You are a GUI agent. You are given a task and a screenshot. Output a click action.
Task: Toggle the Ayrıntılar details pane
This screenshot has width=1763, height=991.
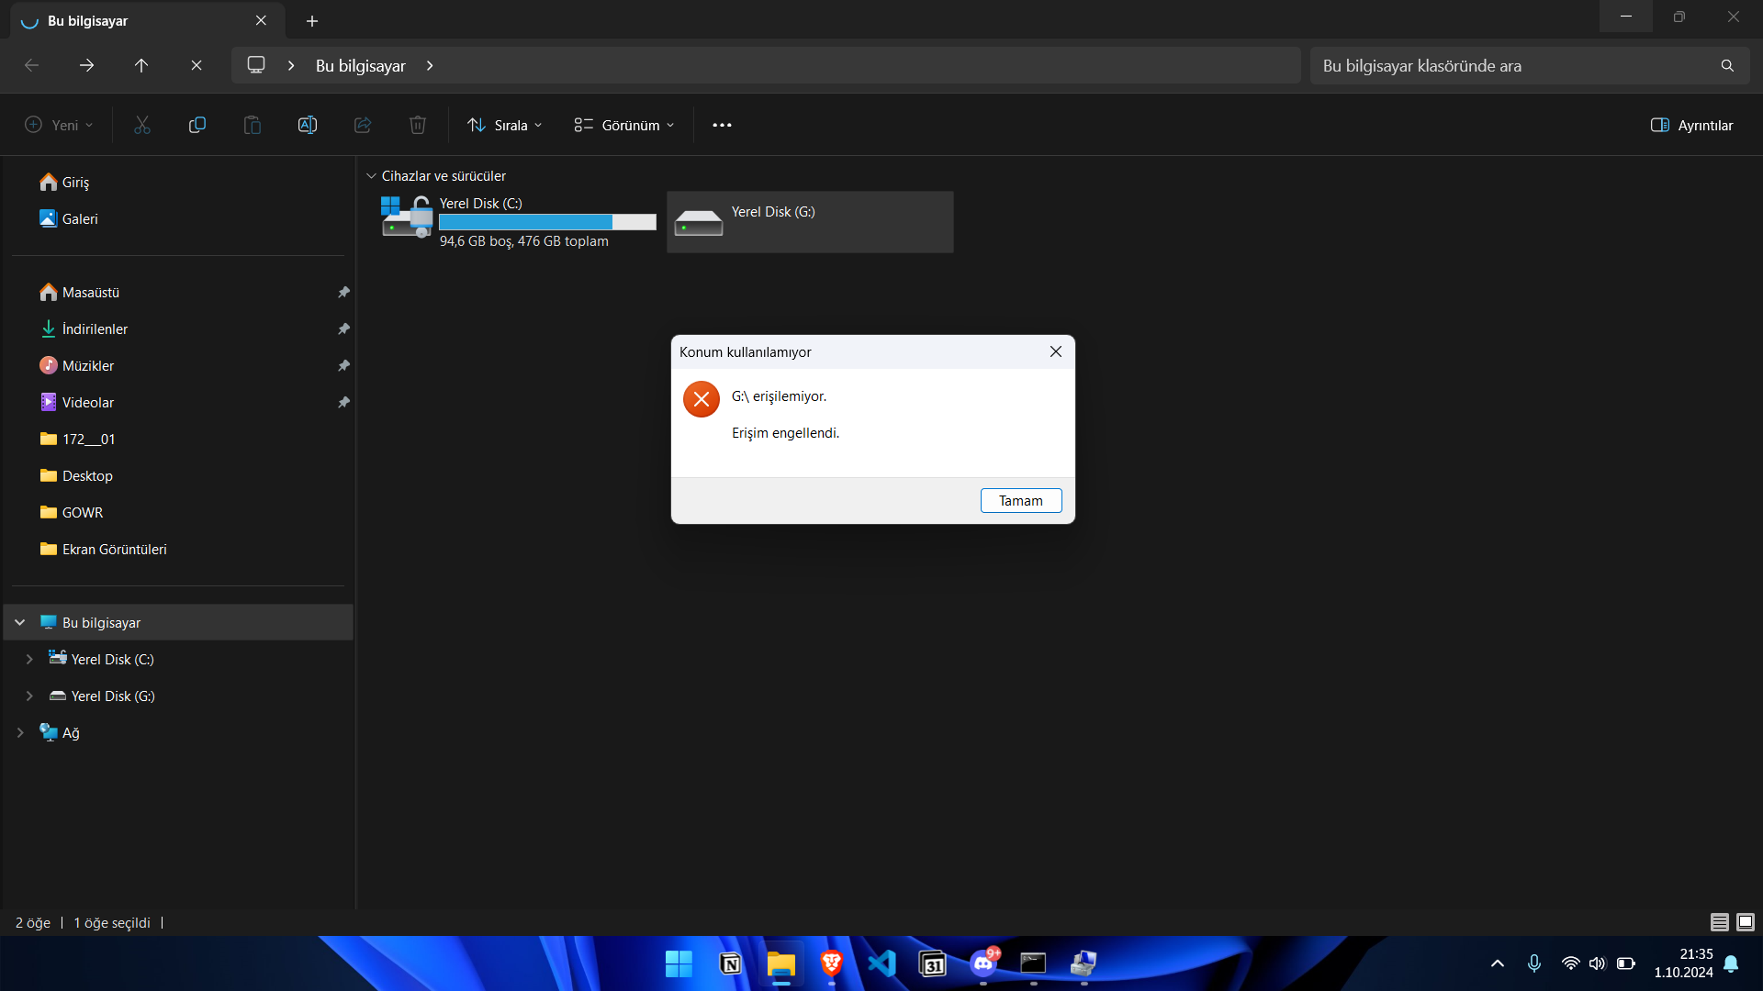pyautogui.click(x=1691, y=125)
